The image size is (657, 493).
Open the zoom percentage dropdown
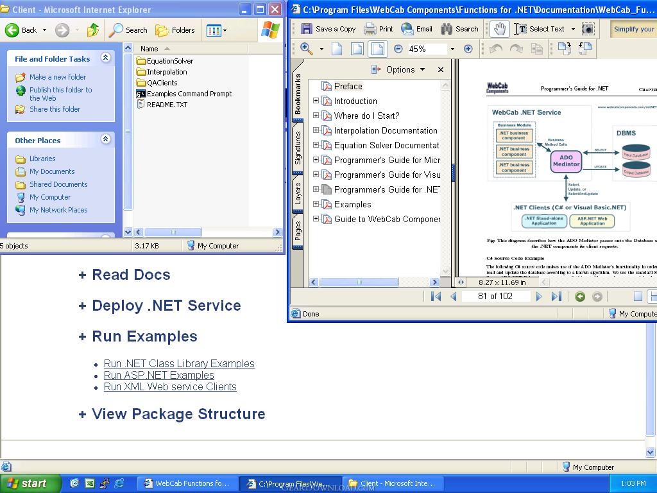tap(452, 49)
